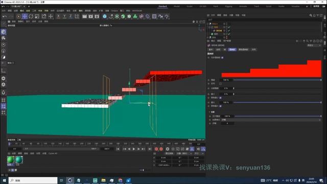The height and width of the screenshot is (184, 327).
Task: Click attribute manager back arrow
Action: [x=297, y=41]
